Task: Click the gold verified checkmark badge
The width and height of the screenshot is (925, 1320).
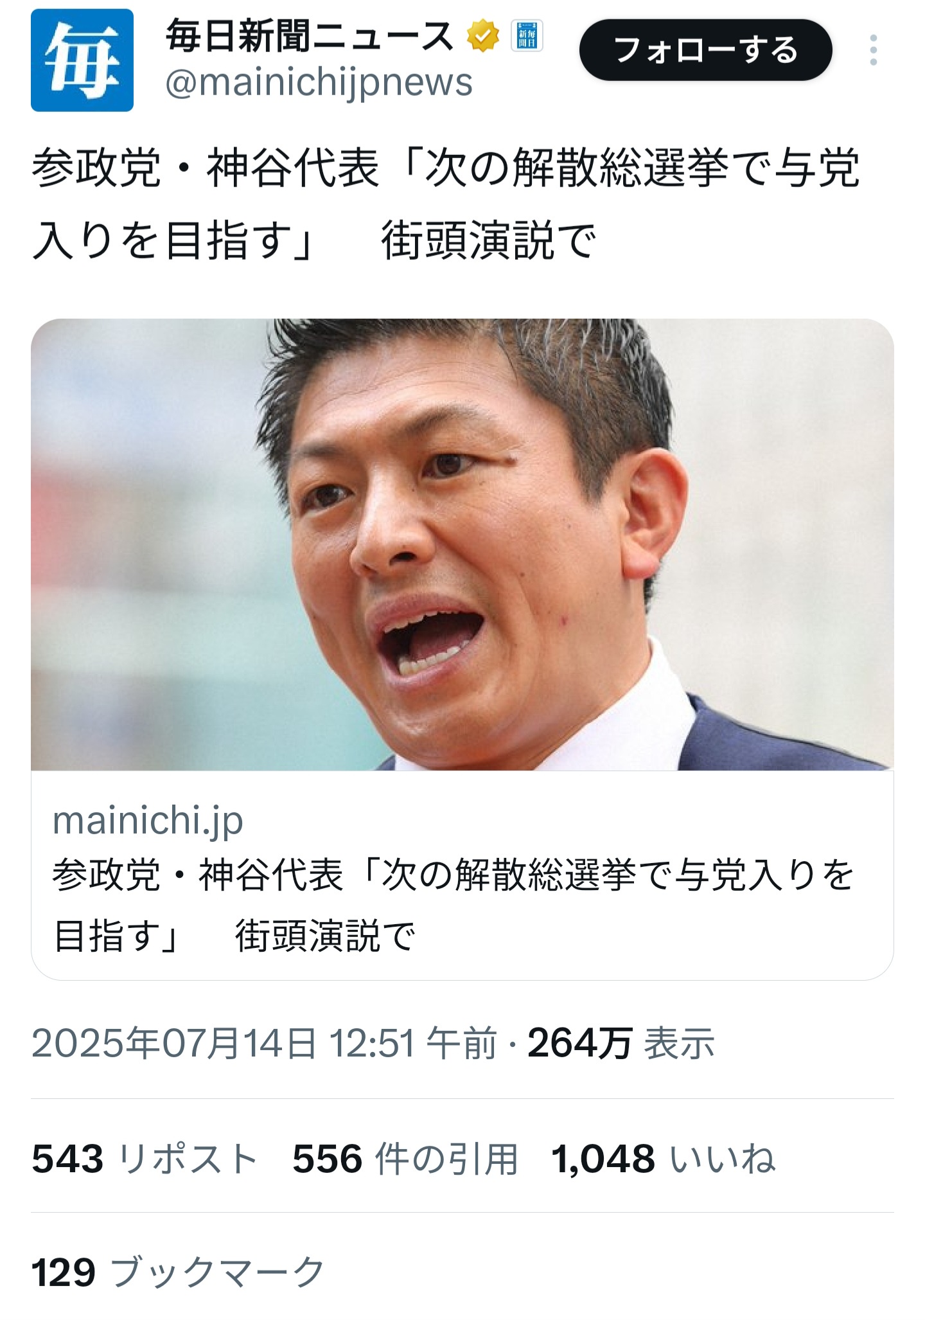Action: coord(483,37)
